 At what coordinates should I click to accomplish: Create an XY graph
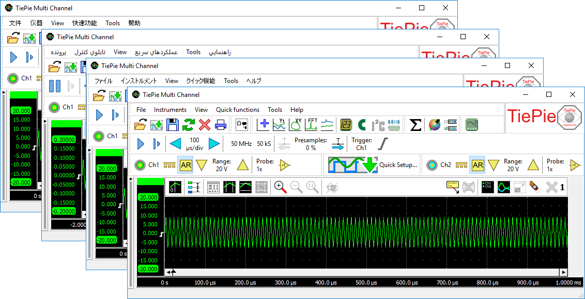pos(295,125)
